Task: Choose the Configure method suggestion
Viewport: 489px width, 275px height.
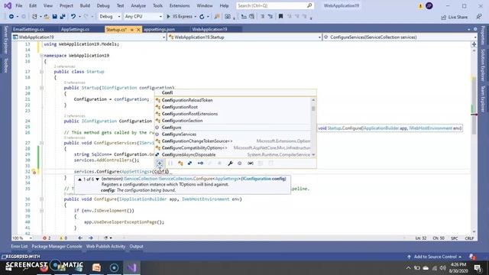Action: (x=232, y=128)
